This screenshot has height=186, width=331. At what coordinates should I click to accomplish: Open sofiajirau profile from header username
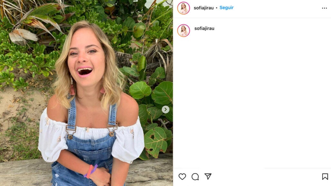tap(203, 8)
